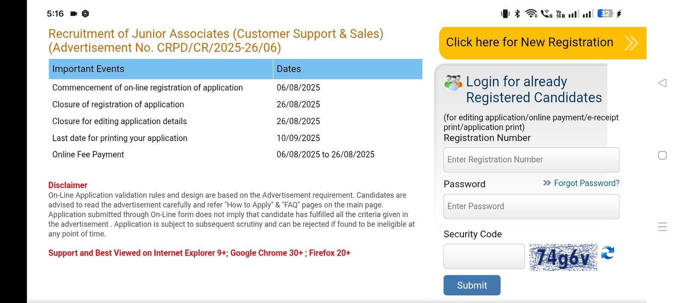Tap the Android back triangle icon
The width and height of the screenshot is (678, 303).
(x=662, y=83)
